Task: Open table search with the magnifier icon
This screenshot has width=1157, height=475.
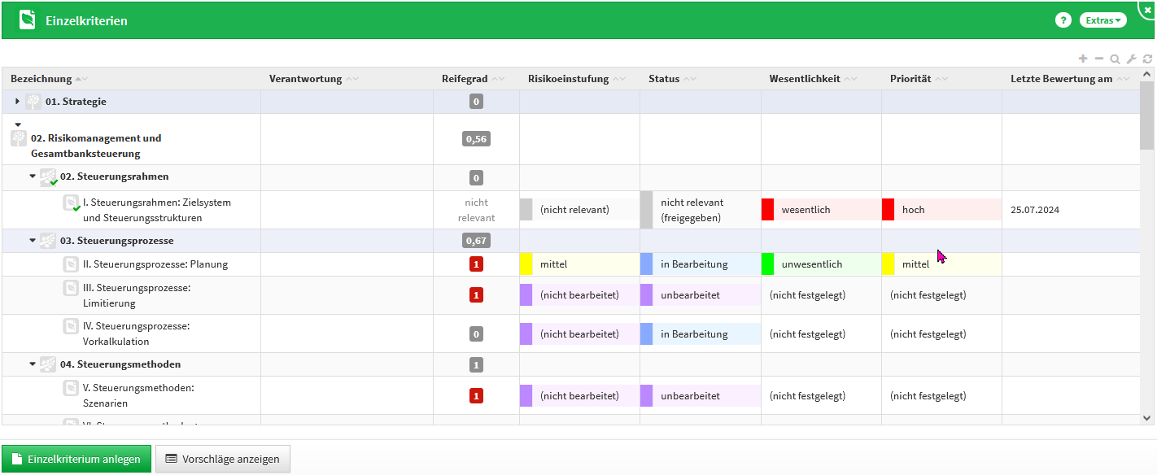Action: 1115,59
